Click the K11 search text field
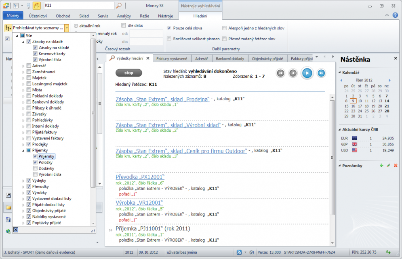Screen dimensions: 402x259 click(79, 5)
